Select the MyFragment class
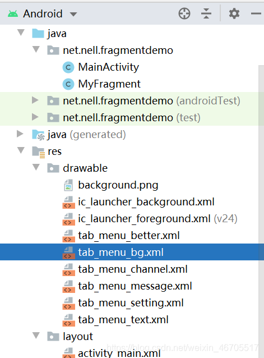This screenshot has height=358, width=264. pyautogui.click(x=109, y=84)
